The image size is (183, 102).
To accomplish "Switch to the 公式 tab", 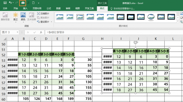I will tap(49, 8).
